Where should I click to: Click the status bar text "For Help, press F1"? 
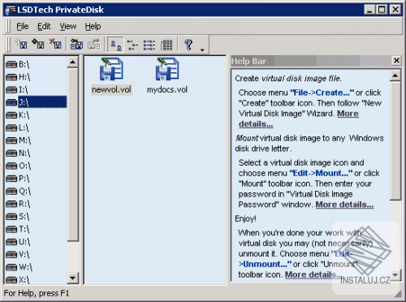click(37, 293)
